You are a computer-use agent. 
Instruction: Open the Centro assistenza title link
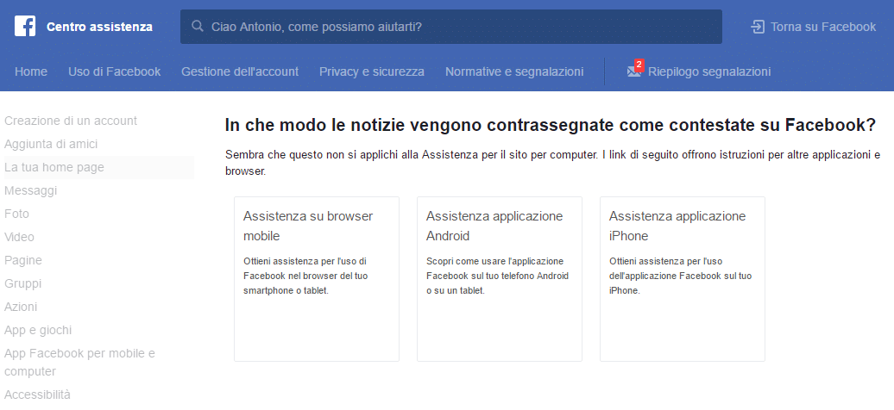point(99,27)
